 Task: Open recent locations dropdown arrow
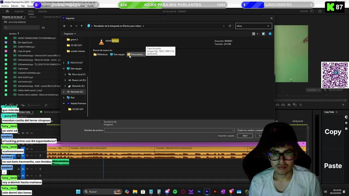[76, 26]
